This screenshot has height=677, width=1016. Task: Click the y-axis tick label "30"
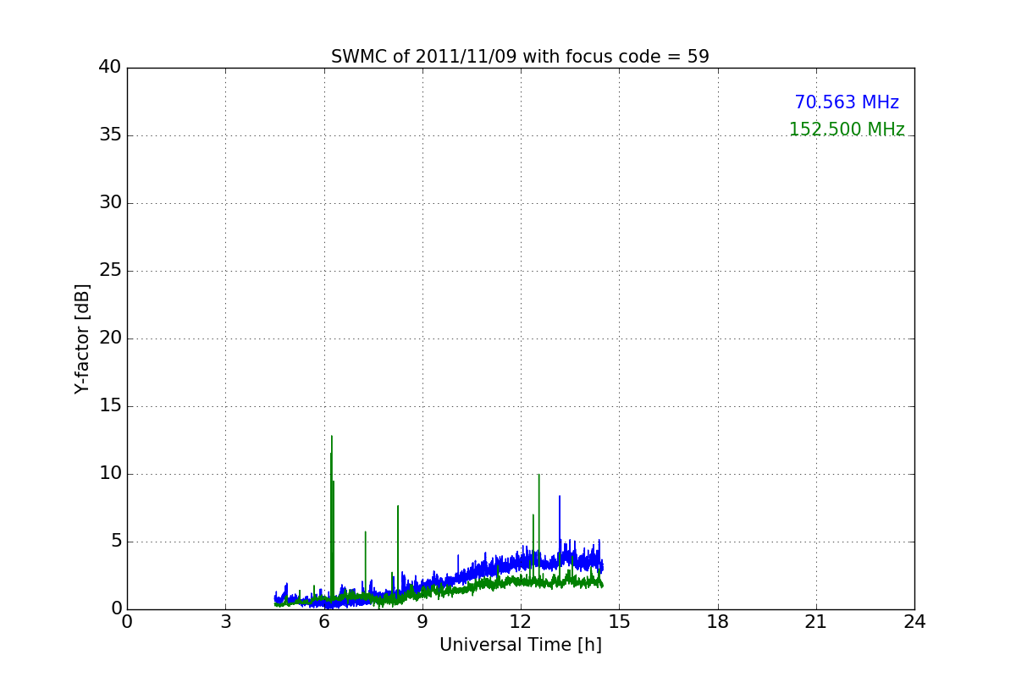coord(110,203)
